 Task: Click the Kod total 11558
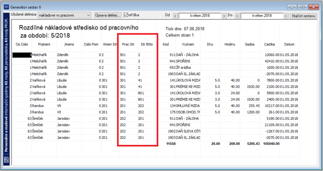pyautogui.click(x=171, y=144)
